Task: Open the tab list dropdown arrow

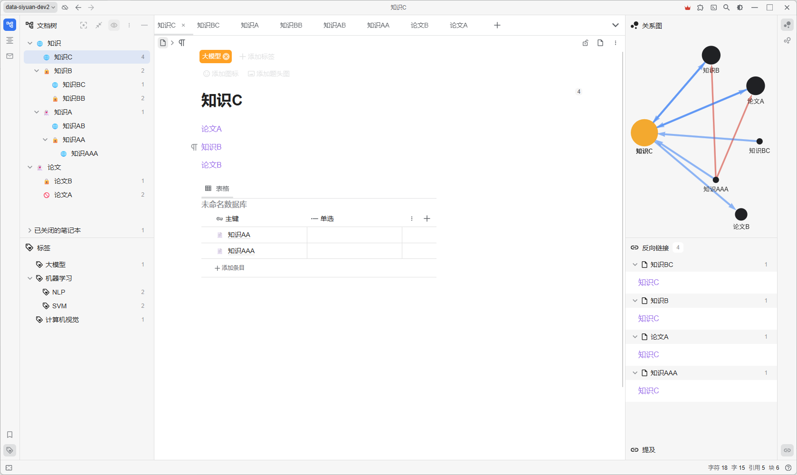Action: coord(615,25)
